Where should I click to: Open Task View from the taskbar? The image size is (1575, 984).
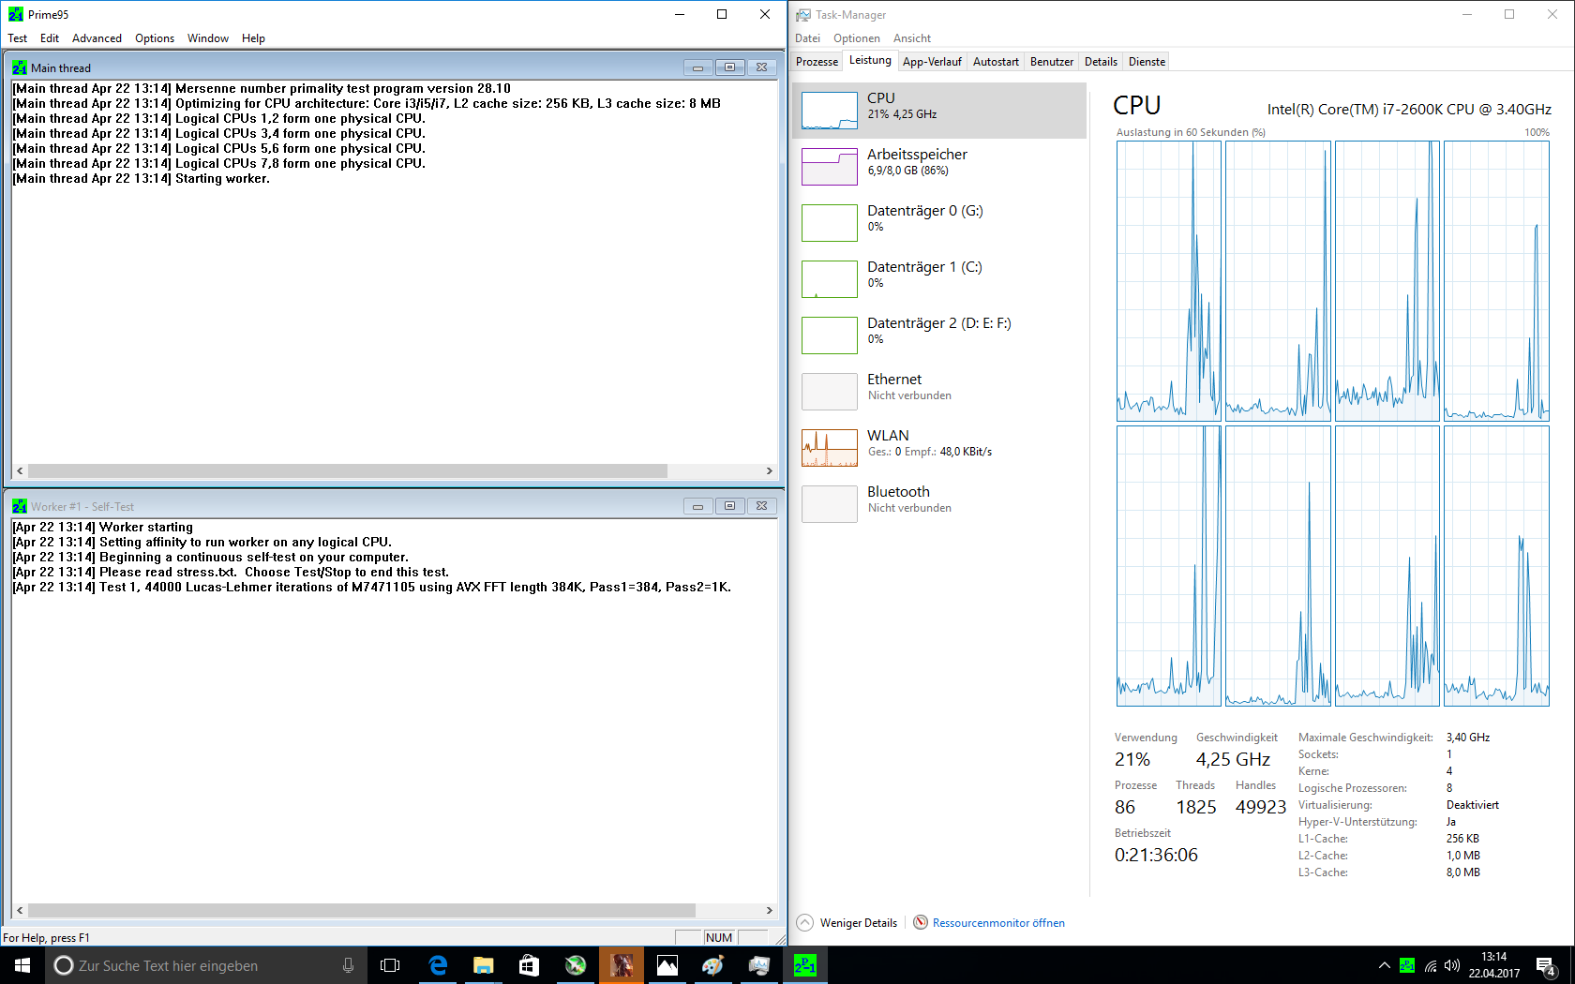(x=390, y=965)
